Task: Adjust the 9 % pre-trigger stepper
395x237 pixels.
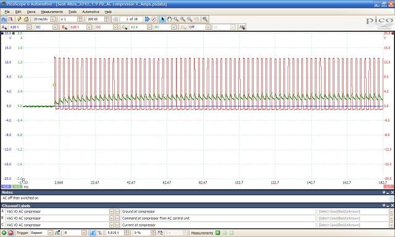Action: coord(153,233)
